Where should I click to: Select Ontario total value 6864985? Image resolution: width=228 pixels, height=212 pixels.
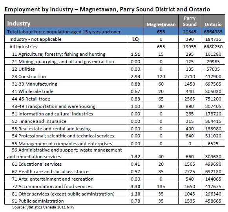[x=213, y=31]
